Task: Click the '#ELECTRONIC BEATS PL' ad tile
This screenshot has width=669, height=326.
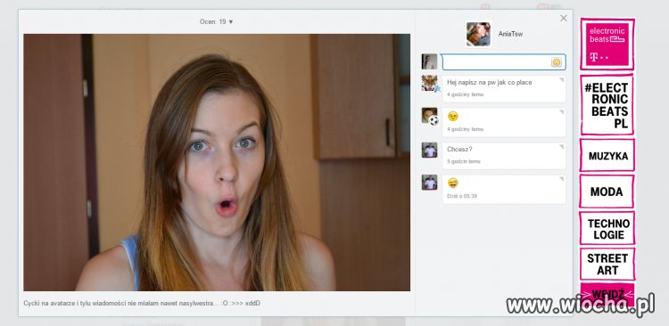Action: [607, 105]
